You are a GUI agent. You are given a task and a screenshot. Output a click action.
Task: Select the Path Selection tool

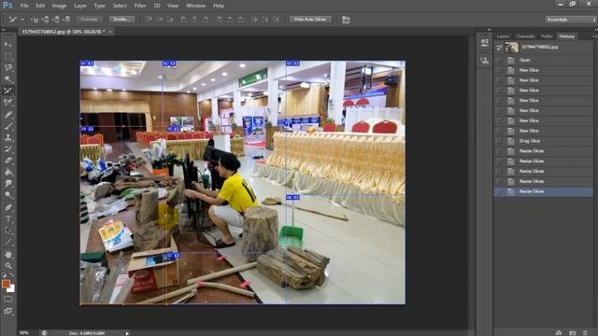(x=8, y=231)
